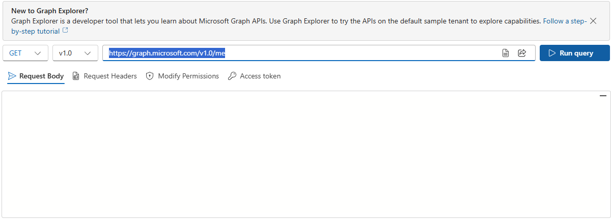Follow the step-by-step tutorial link

[x=565, y=21]
